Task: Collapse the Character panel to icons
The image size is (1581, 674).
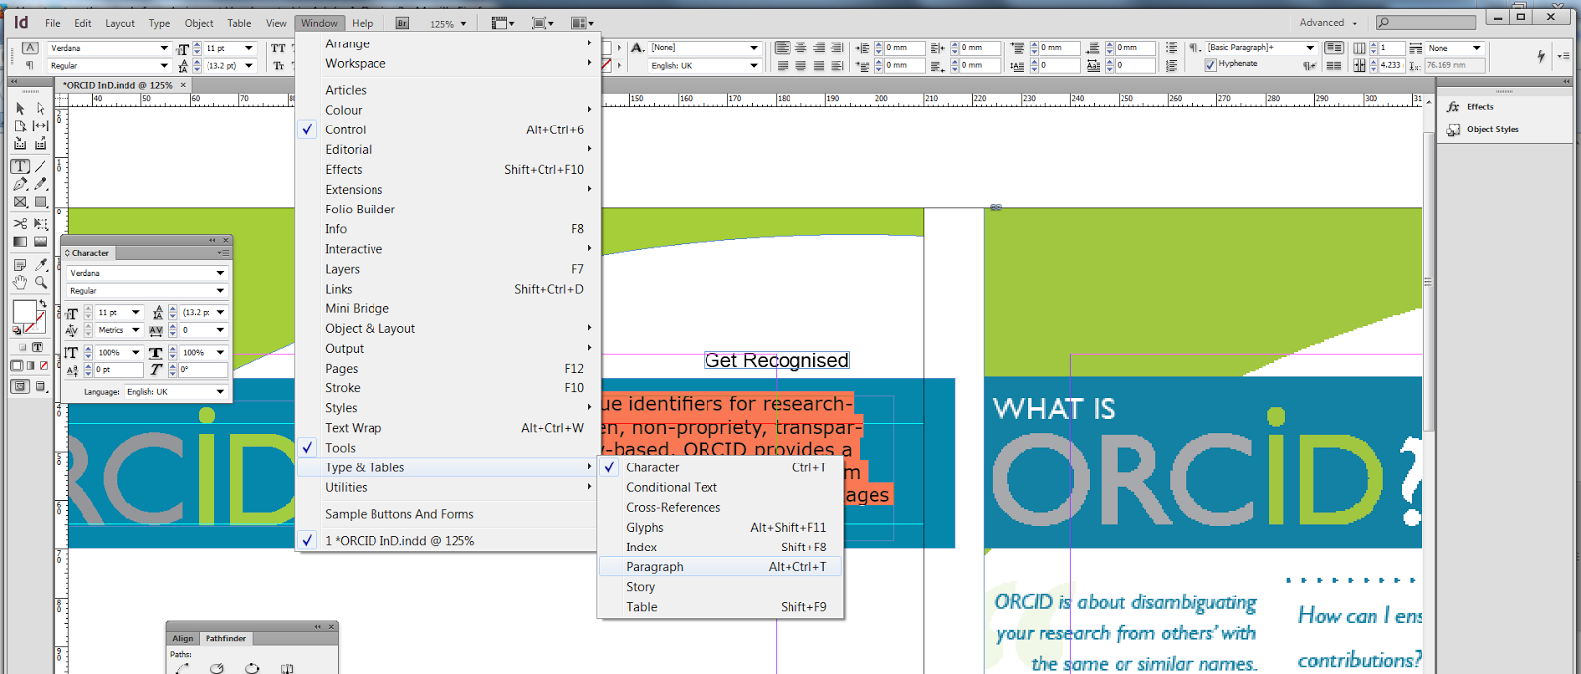Action: point(212,240)
